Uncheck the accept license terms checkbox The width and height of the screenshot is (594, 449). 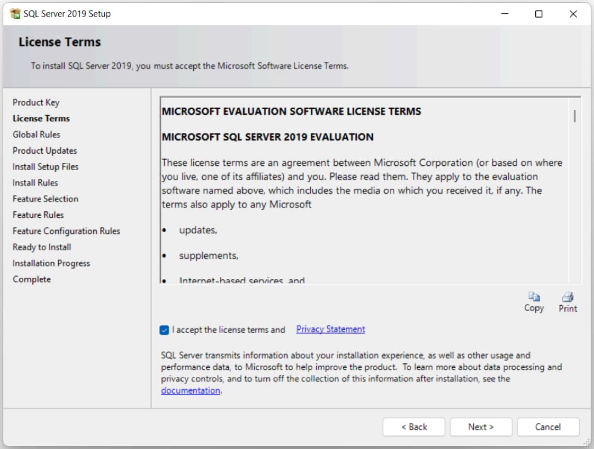click(164, 330)
